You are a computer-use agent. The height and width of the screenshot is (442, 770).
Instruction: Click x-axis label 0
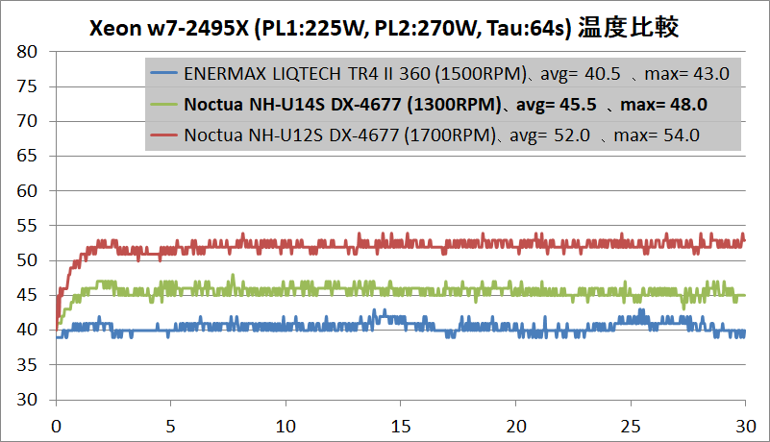[x=56, y=427]
